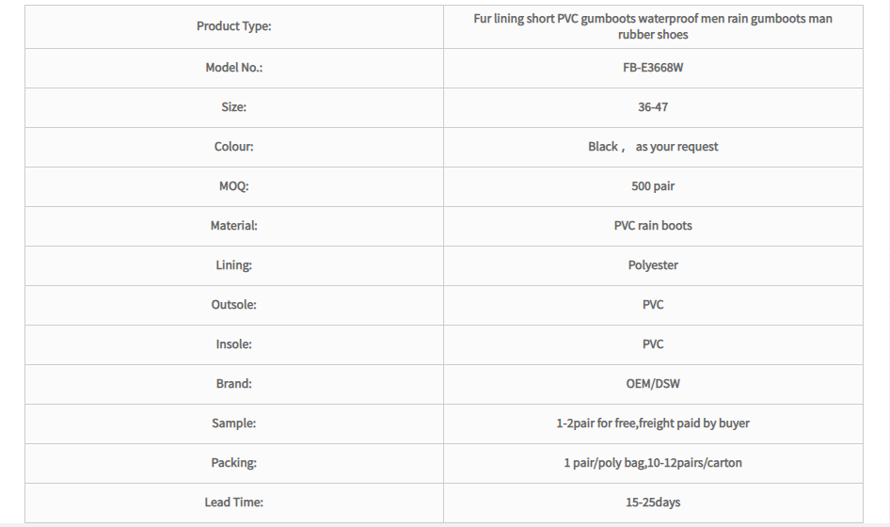The width and height of the screenshot is (890, 527).
Task: Select the size range 36-47
Action: pos(653,106)
